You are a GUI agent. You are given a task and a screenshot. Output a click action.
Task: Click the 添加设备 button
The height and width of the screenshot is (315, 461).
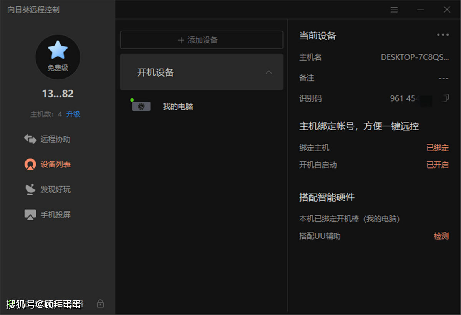(202, 40)
